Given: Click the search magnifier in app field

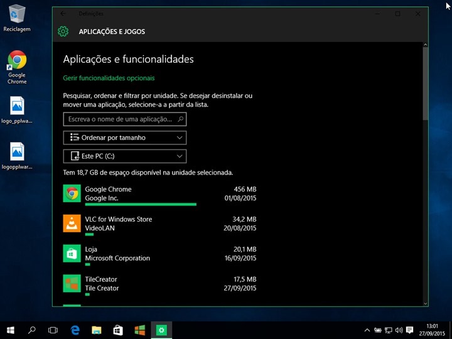Looking at the screenshot, I should [180, 119].
